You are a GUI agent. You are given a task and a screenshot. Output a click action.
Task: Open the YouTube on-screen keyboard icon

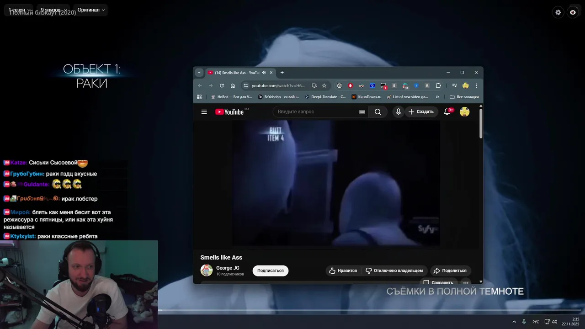(x=362, y=112)
